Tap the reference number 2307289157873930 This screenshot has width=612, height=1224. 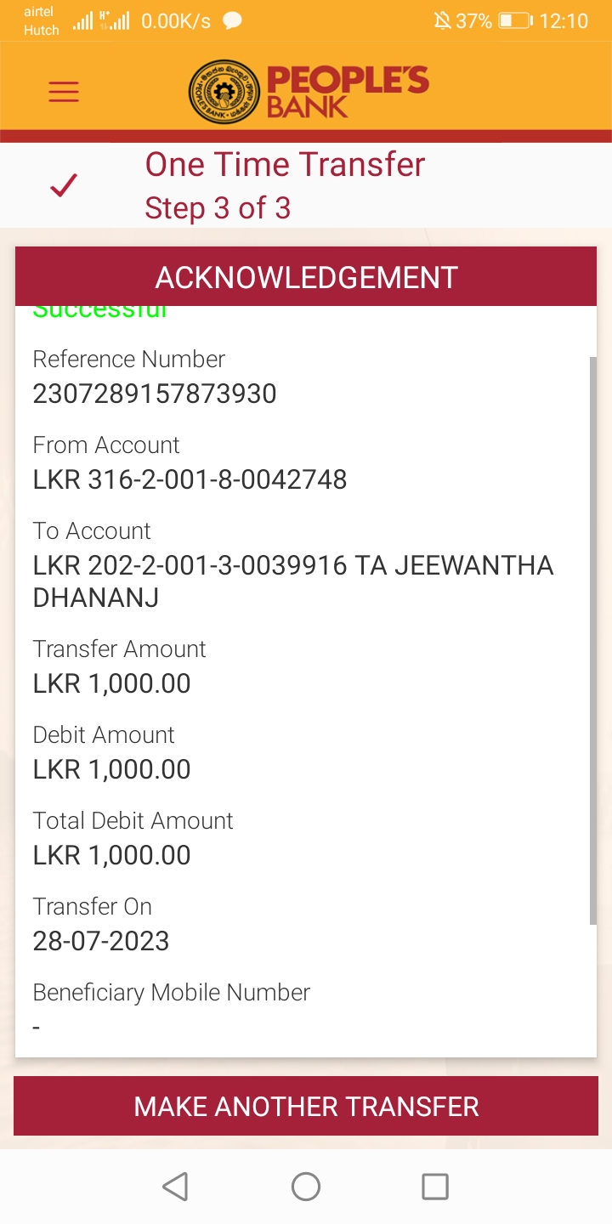point(155,394)
